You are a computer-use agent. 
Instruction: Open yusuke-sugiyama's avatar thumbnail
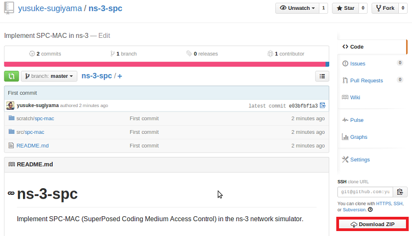[x=10, y=105]
